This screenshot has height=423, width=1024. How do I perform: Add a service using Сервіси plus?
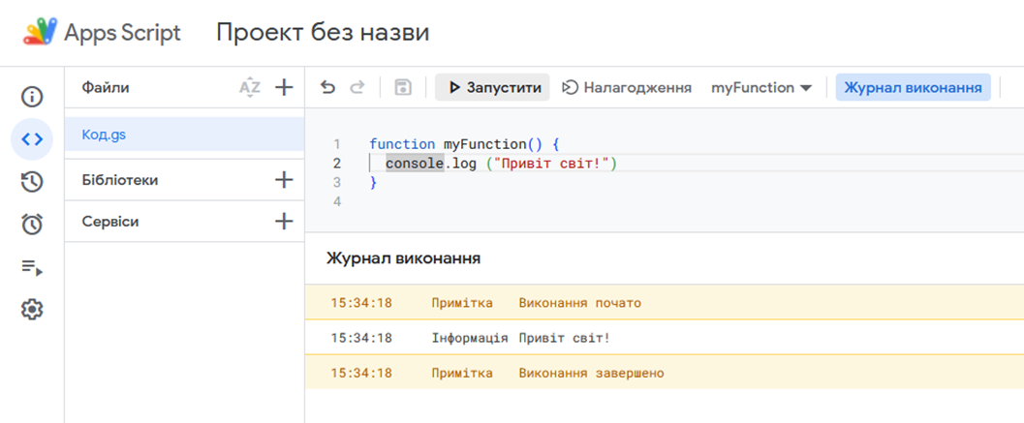coord(284,222)
